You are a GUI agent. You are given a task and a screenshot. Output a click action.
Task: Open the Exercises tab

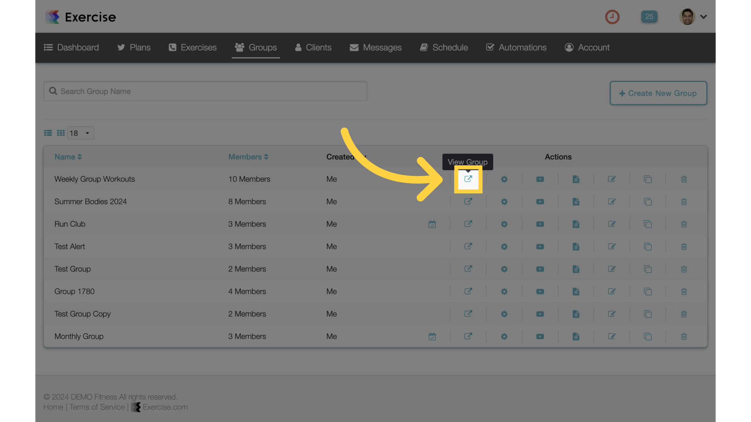click(x=192, y=47)
